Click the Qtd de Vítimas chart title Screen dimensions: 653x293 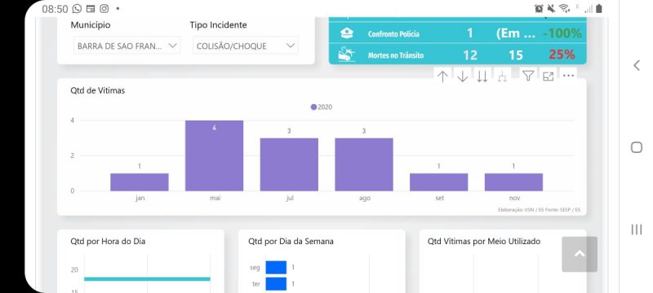coord(98,90)
